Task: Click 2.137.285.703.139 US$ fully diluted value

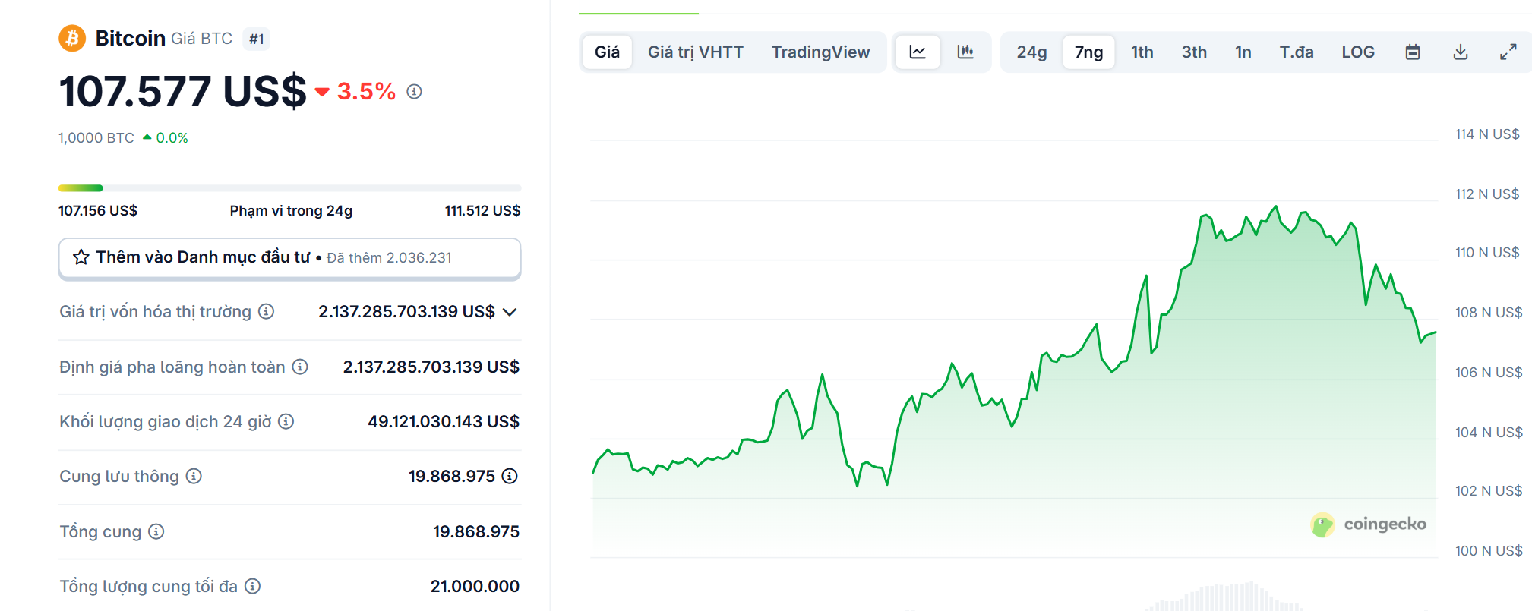Action: (431, 367)
